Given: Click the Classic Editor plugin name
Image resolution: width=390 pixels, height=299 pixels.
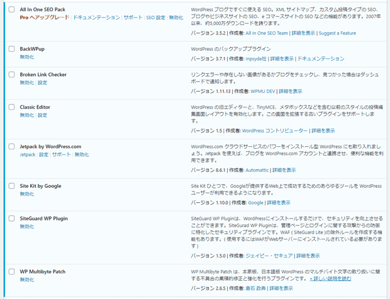Looking at the screenshot, I should tap(35, 107).
